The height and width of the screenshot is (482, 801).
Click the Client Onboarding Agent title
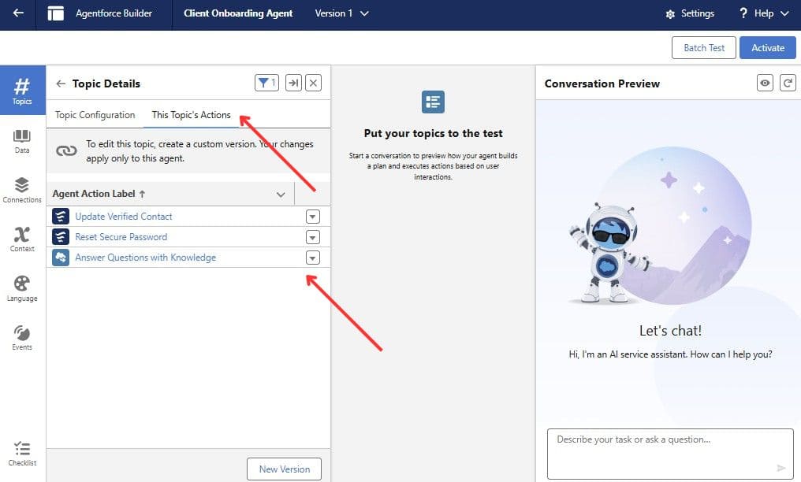tap(238, 13)
